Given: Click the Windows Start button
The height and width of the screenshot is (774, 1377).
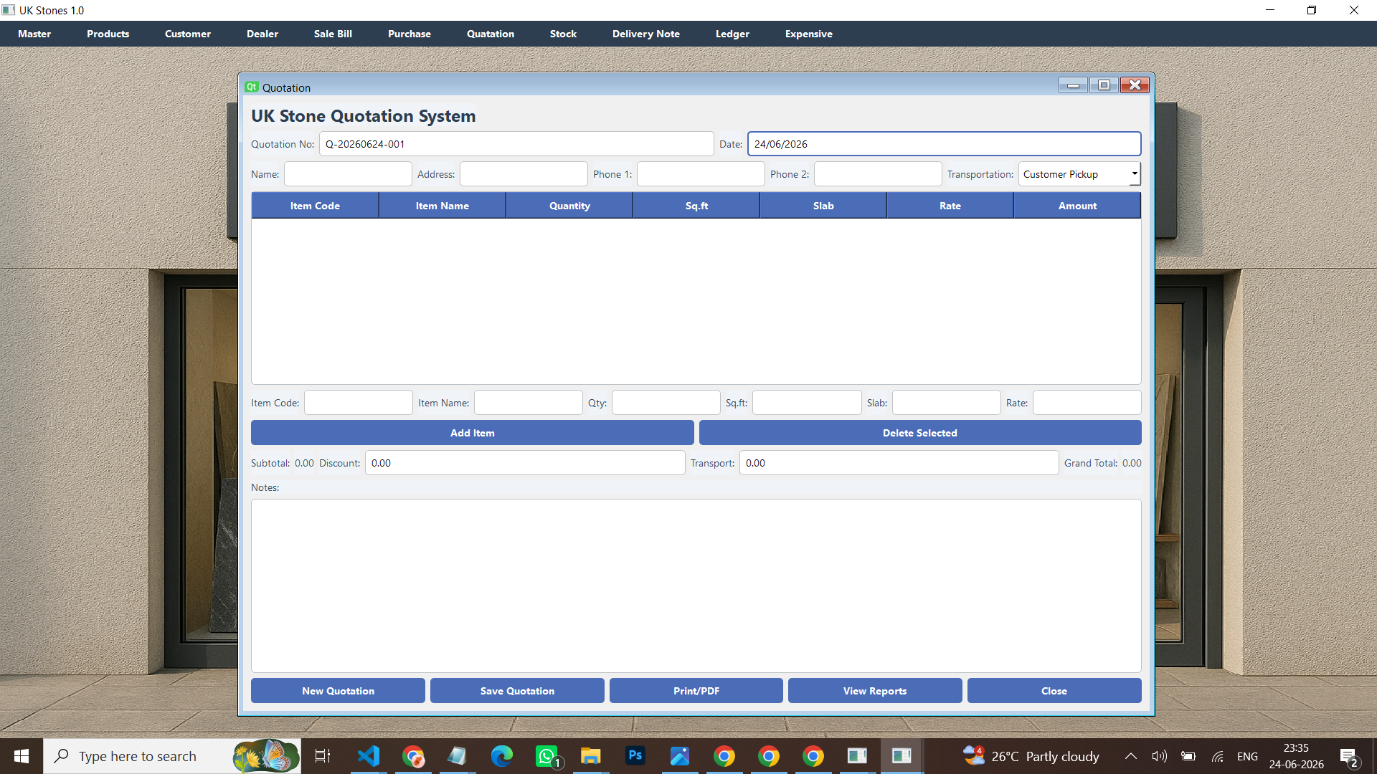Looking at the screenshot, I should [22, 756].
